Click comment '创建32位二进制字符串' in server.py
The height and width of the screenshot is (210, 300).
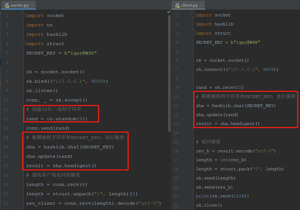(x=53, y=109)
